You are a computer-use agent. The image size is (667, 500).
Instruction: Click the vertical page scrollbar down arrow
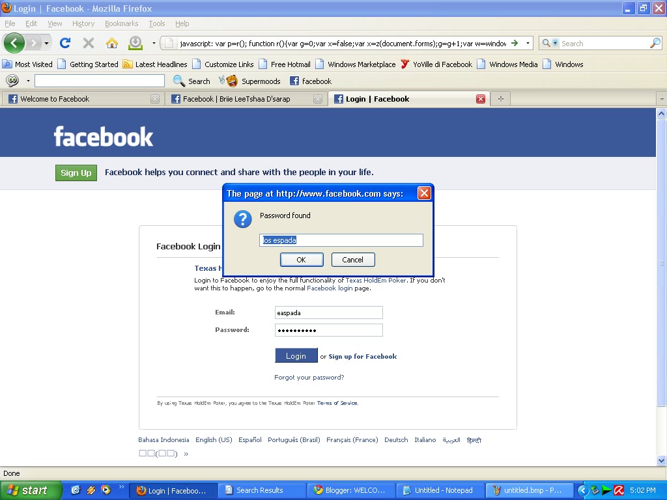click(x=661, y=460)
